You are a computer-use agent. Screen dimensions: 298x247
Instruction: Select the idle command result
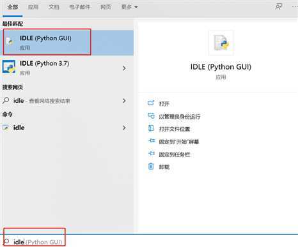(67, 128)
